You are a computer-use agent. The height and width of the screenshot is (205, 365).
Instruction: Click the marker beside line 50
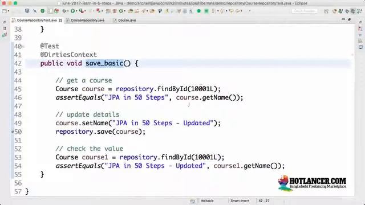[x=13, y=132]
